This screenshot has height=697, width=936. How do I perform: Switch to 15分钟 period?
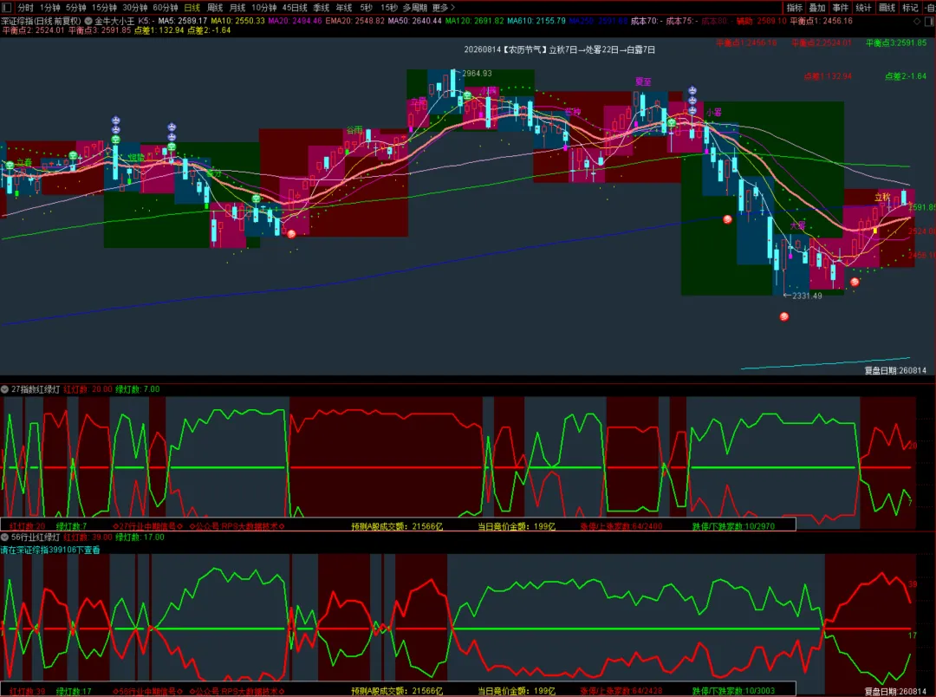click(x=104, y=8)
